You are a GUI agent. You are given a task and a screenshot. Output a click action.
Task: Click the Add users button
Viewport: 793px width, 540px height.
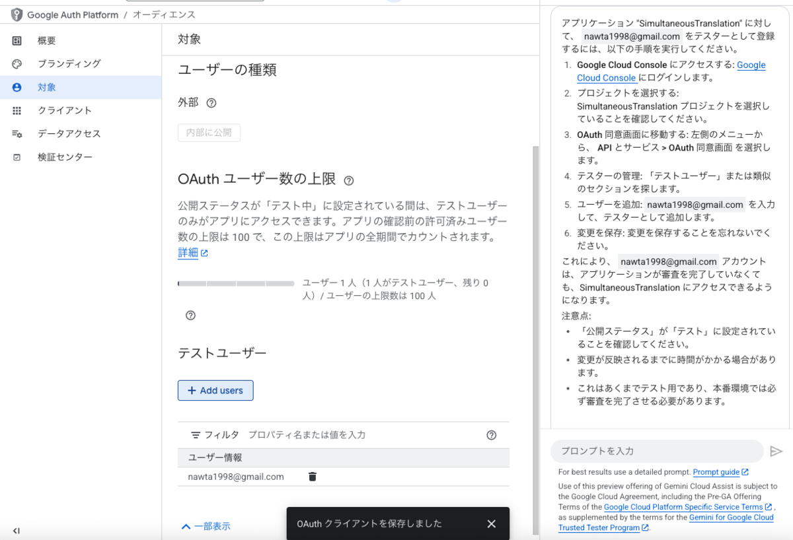tap(215, 390)
